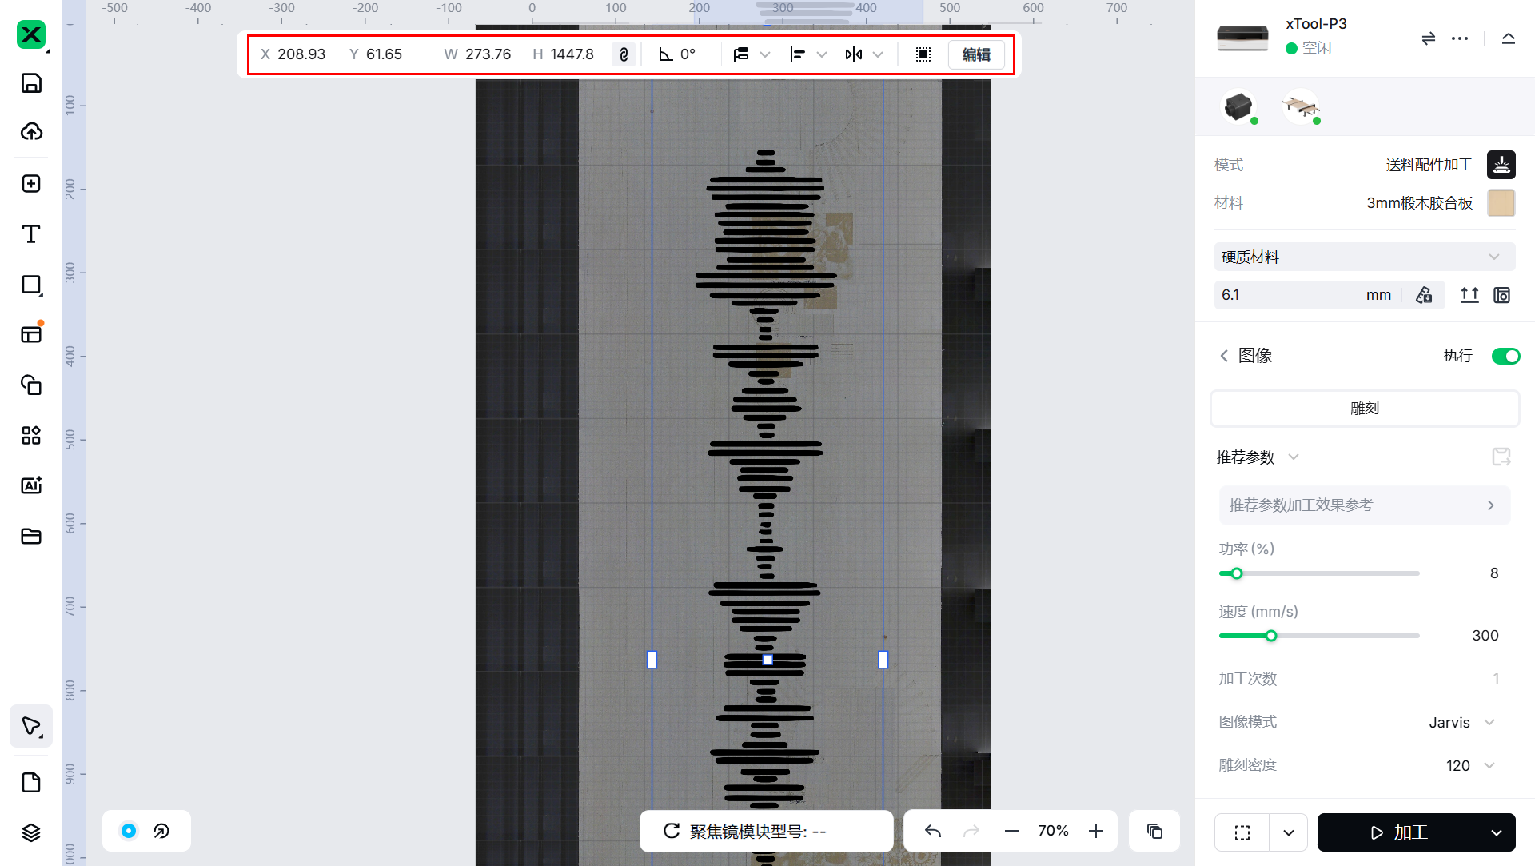Open the cloud upload icon

[x=31, y=131]
